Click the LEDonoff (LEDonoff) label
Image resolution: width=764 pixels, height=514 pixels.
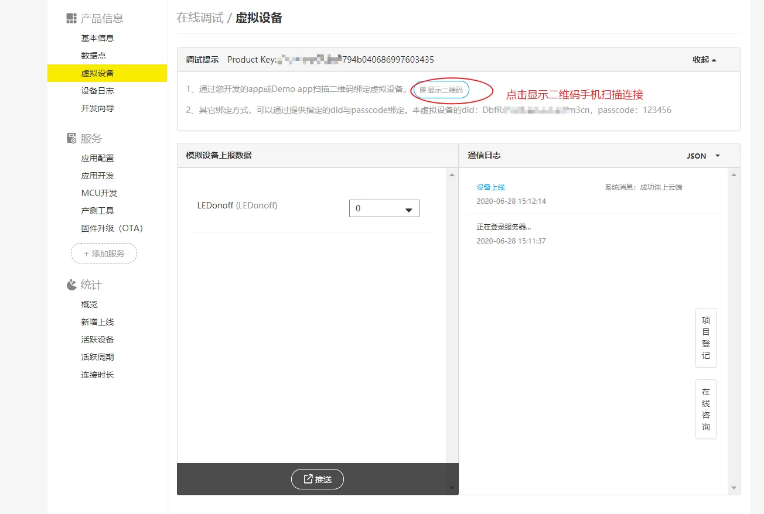pyautogui.click(x=237, y=205)
